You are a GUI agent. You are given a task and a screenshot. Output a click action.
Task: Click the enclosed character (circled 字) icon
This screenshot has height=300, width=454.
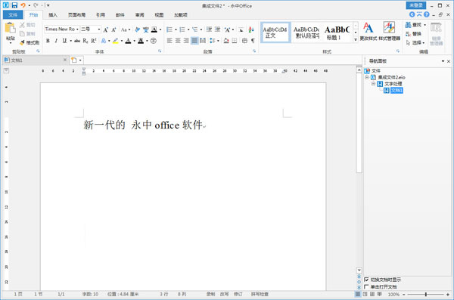[154, 41]
